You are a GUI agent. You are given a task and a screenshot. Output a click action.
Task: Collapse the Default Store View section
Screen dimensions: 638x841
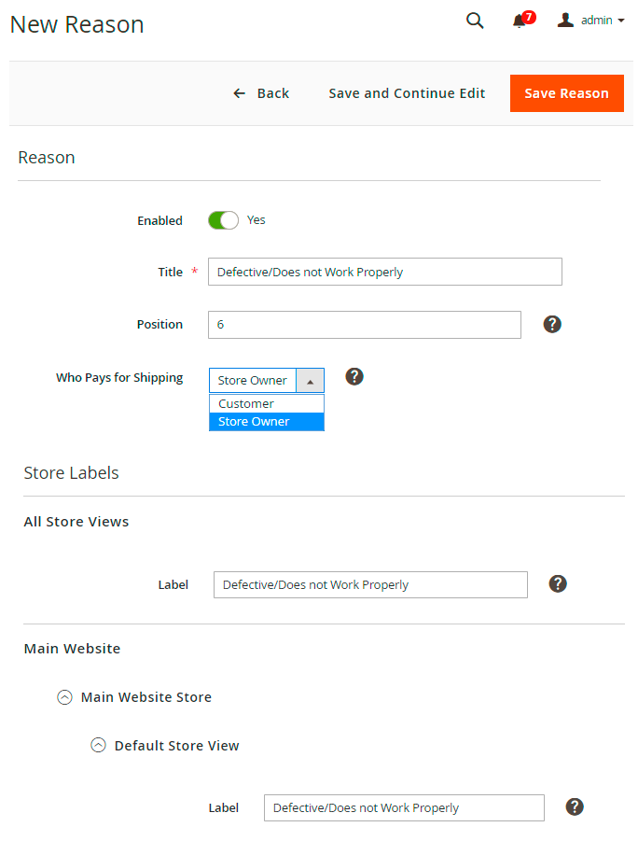point(98,746)
